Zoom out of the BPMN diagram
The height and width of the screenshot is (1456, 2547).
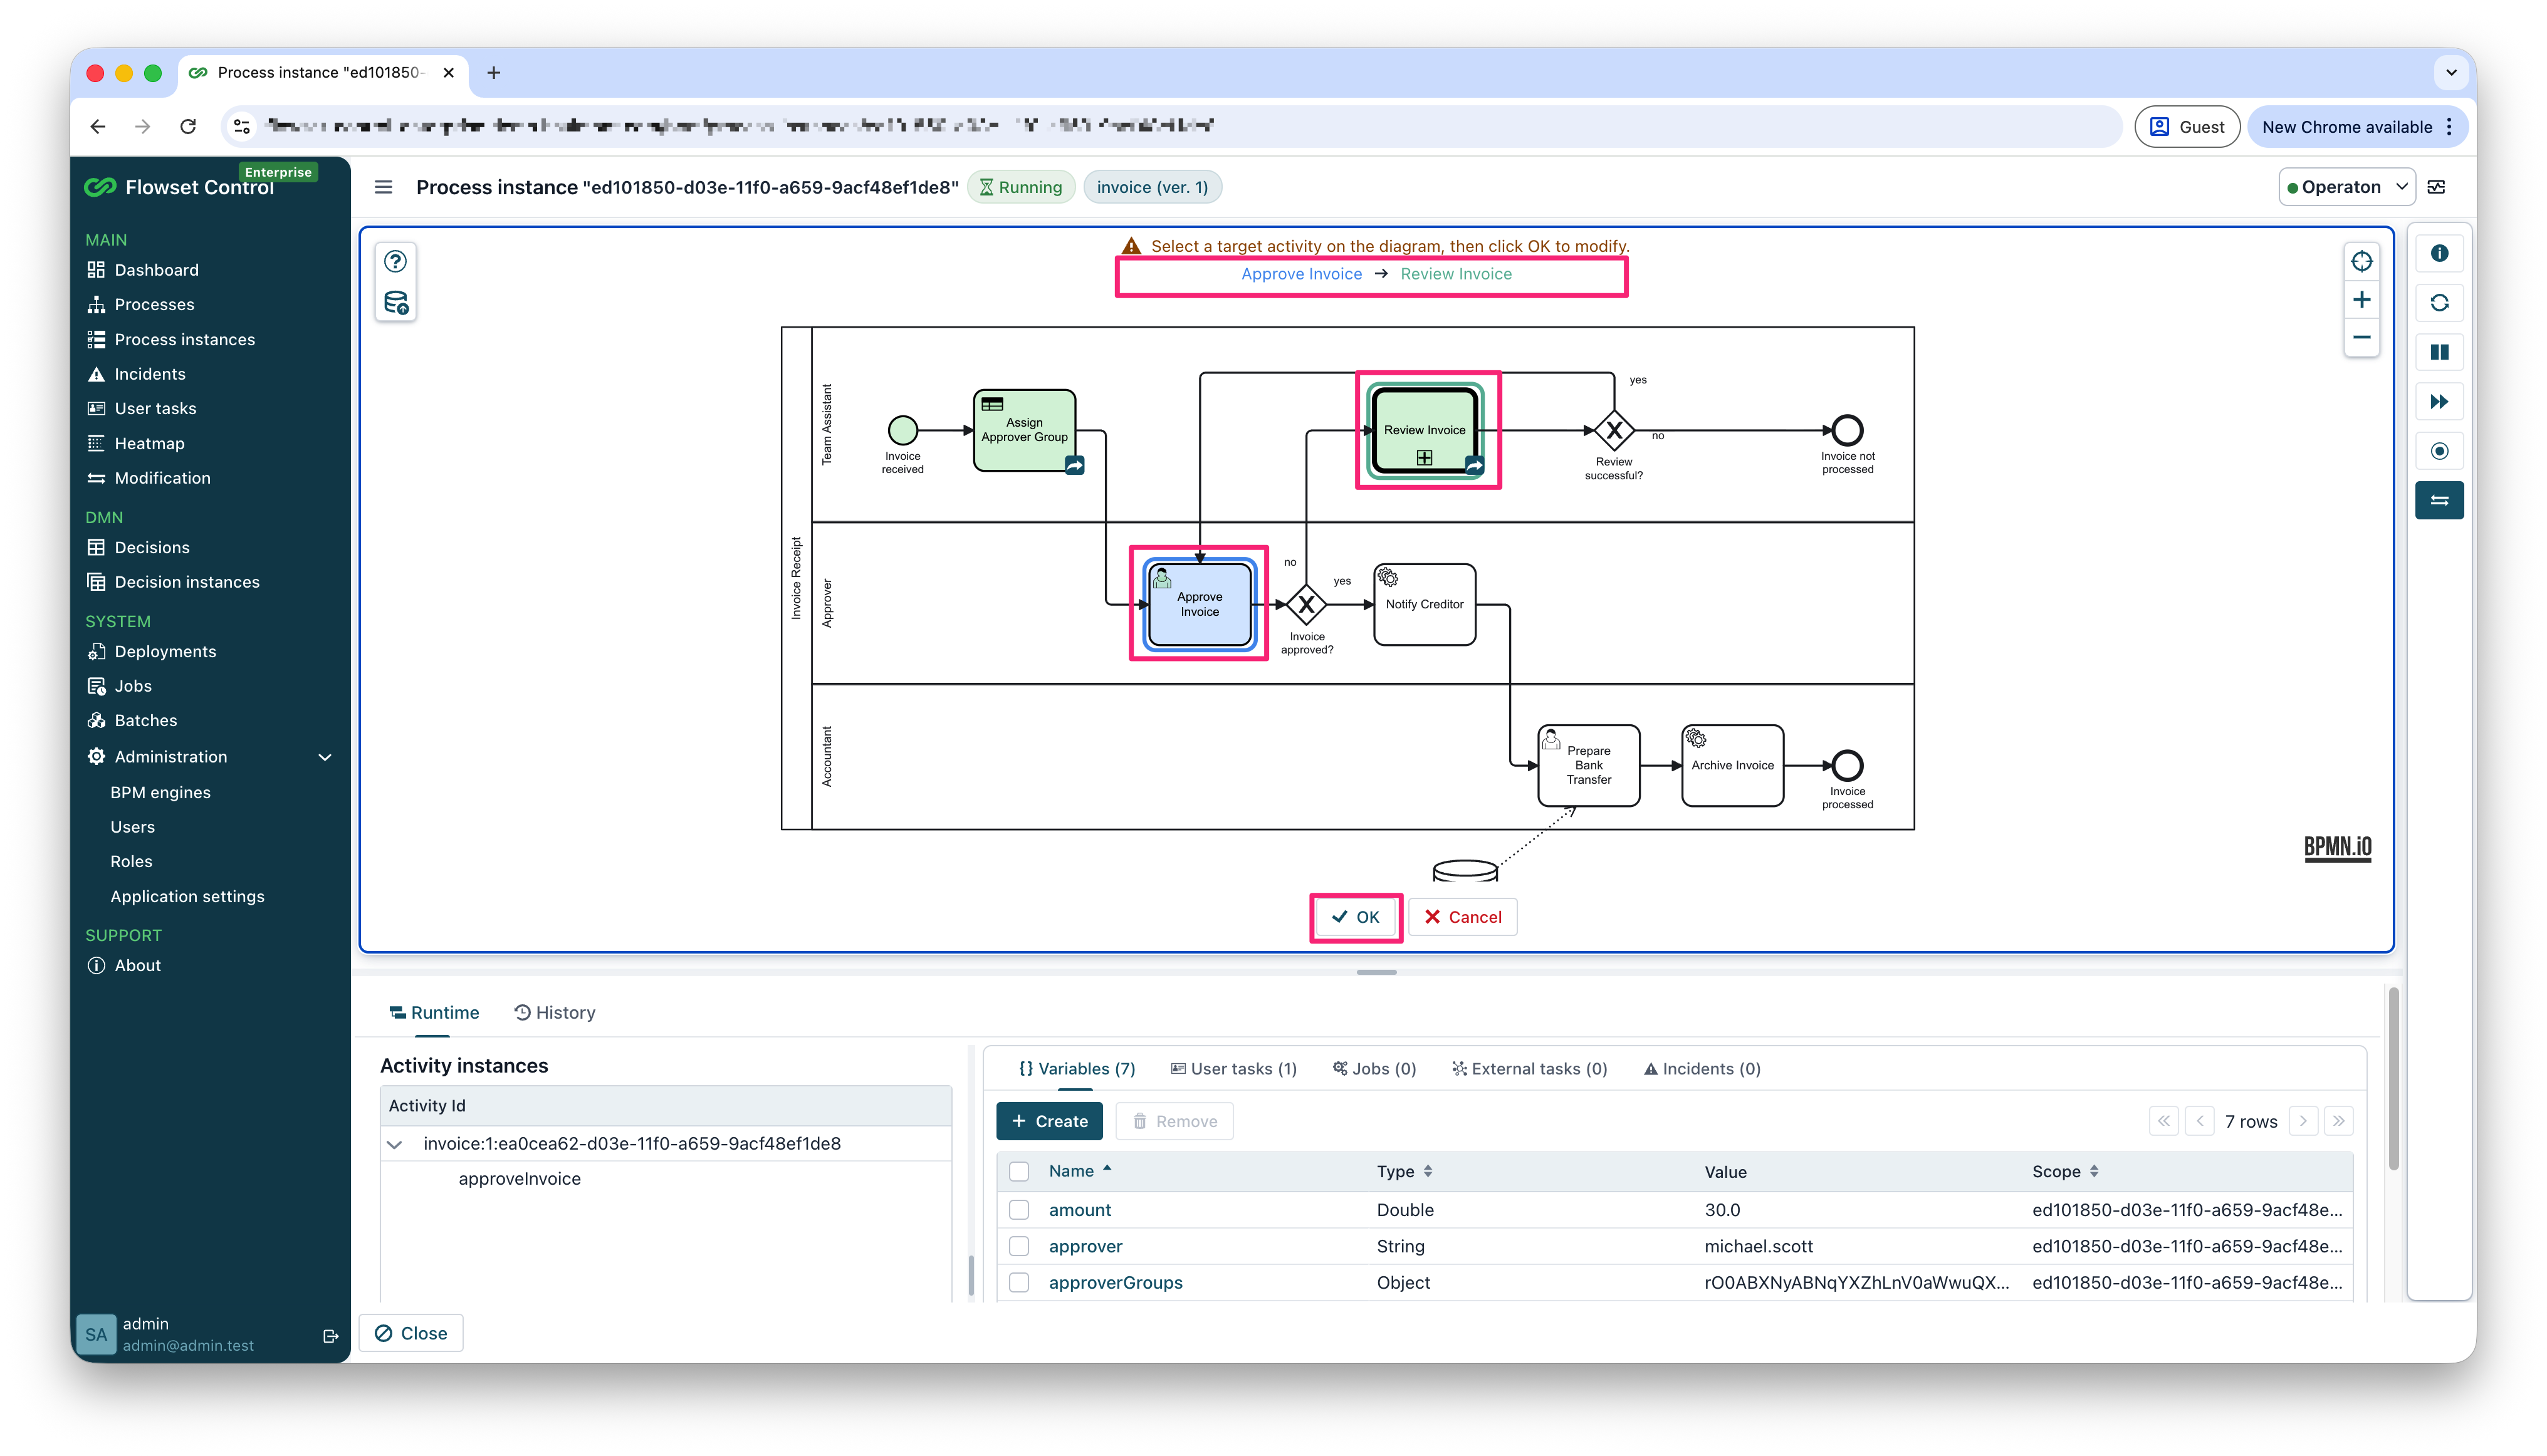click(2361, 337)
